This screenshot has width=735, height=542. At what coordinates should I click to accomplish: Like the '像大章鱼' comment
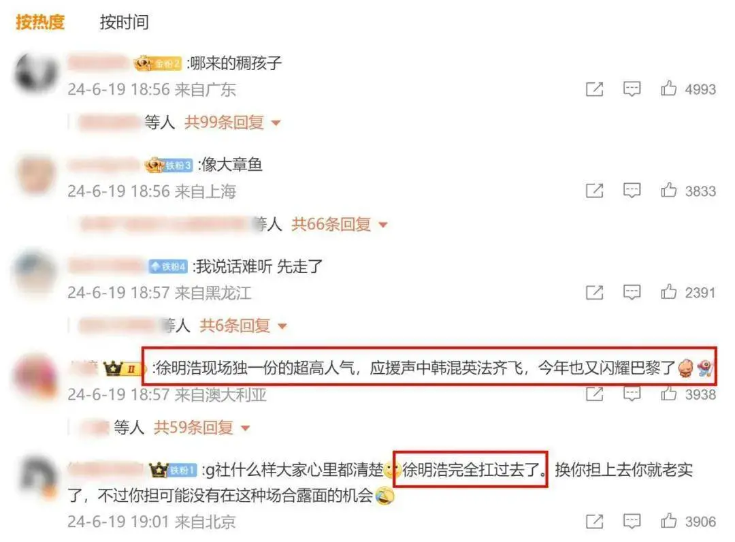668,190
